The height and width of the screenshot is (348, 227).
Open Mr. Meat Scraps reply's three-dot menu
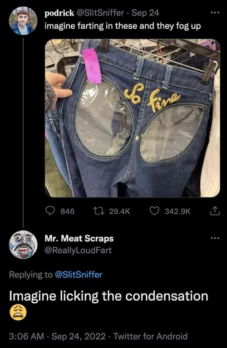pos(215,238)
